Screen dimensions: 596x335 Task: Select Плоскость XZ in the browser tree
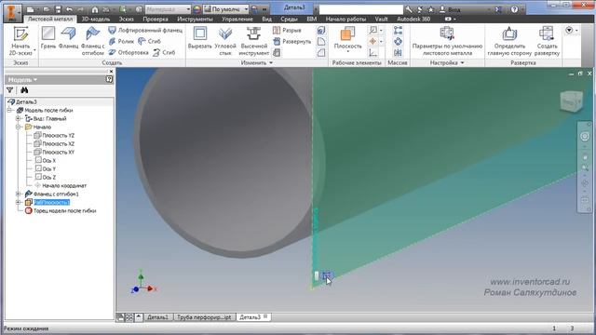54,143
